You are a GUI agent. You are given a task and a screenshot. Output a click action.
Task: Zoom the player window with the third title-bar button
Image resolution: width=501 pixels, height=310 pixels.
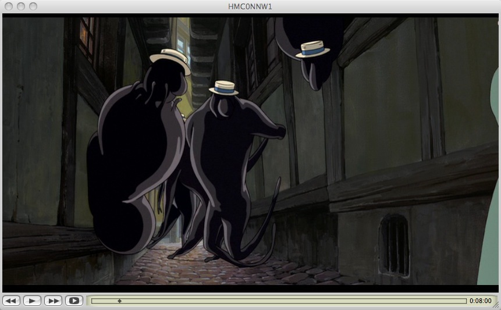pos(33,6)
